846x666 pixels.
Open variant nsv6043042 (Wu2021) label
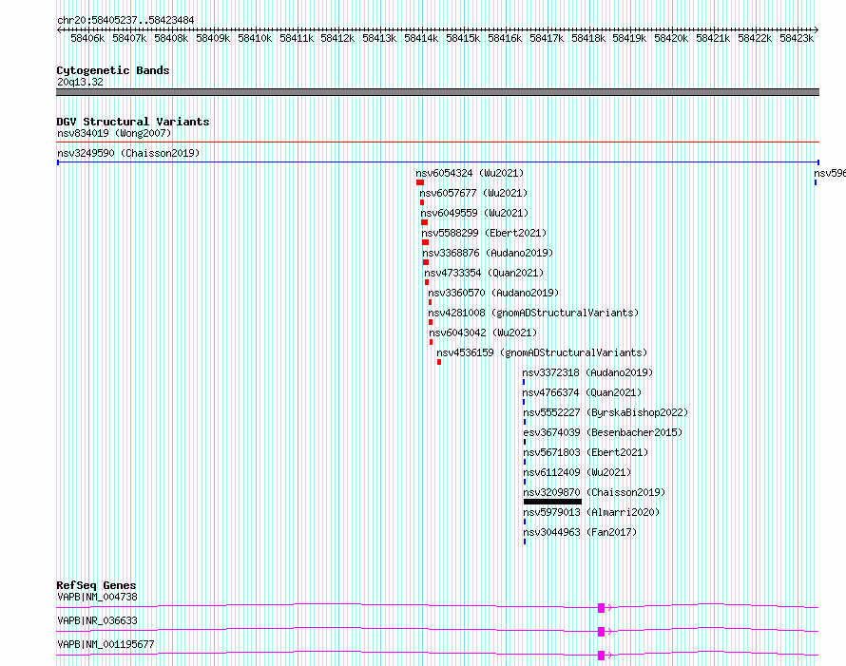tap(483, 333)
